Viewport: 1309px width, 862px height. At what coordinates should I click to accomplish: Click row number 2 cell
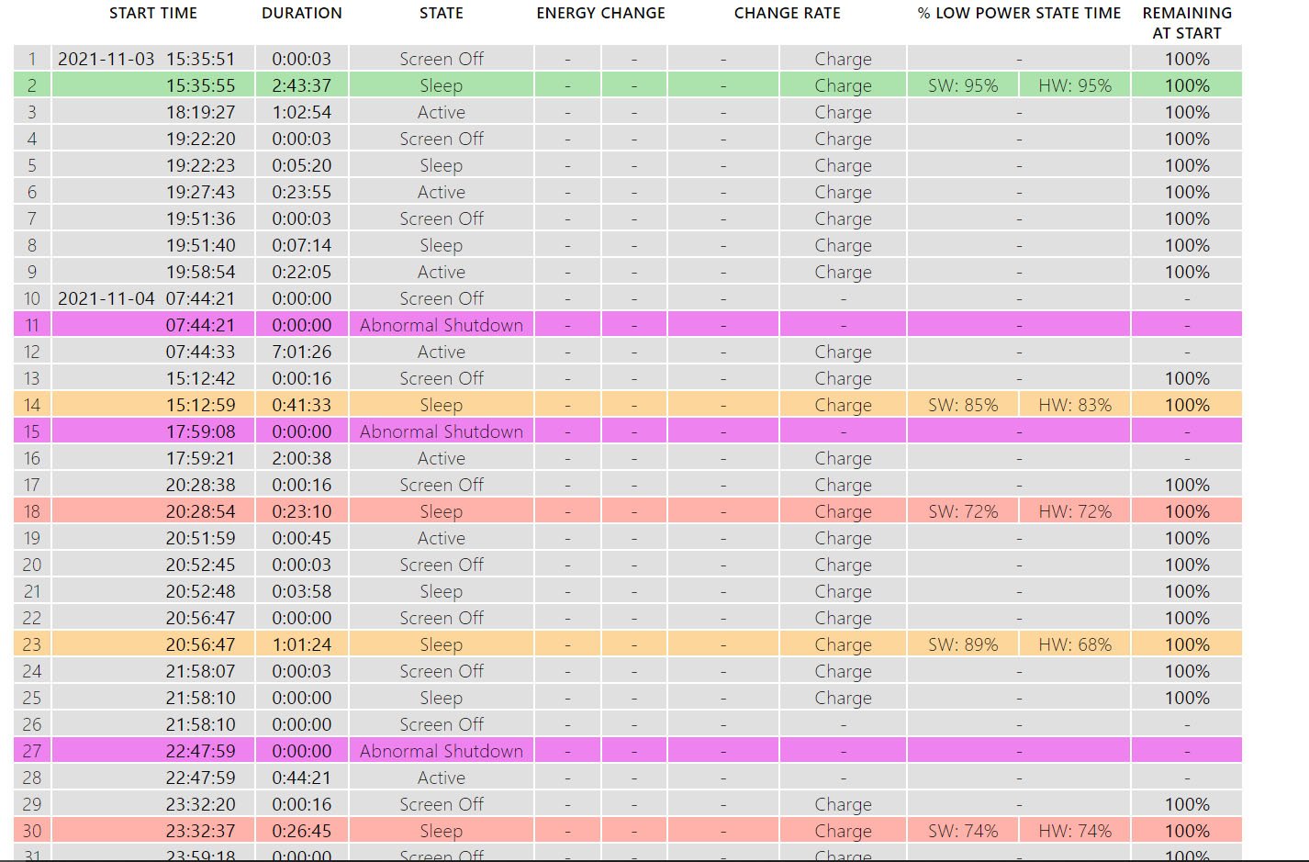tap(32, 85)
